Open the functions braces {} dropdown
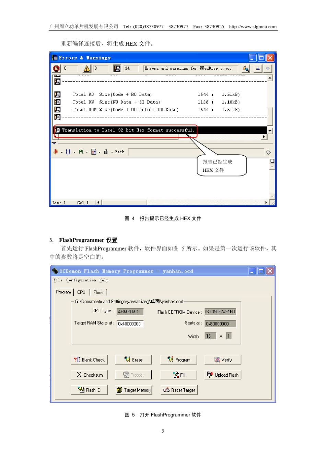The height and width of the screenshot is (461, 326). (70, 152)
